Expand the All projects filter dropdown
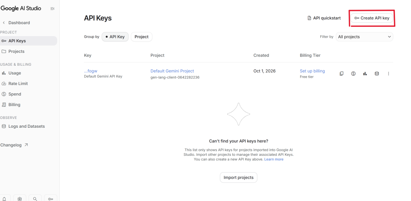The image size is (411, 201). [364, 37]
